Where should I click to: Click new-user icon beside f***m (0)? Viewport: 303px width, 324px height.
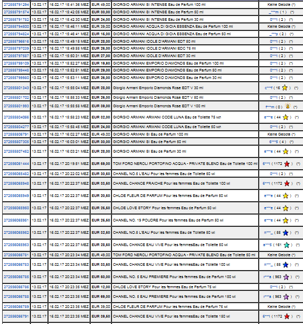[x=288, y=106]
